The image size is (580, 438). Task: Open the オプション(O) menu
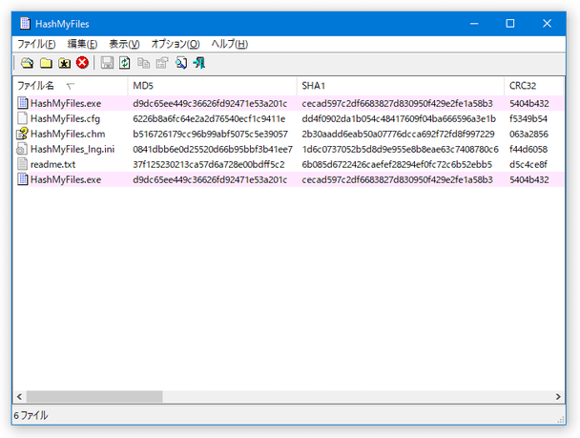[176, 44]
